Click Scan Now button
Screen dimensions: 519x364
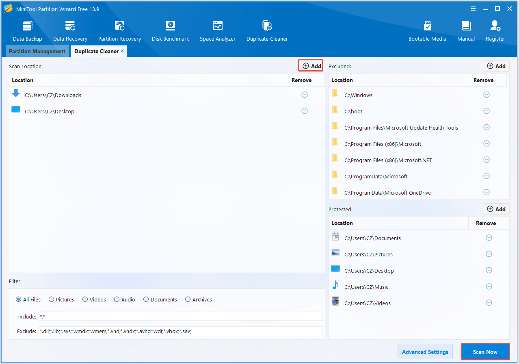[x=485, y=352]
